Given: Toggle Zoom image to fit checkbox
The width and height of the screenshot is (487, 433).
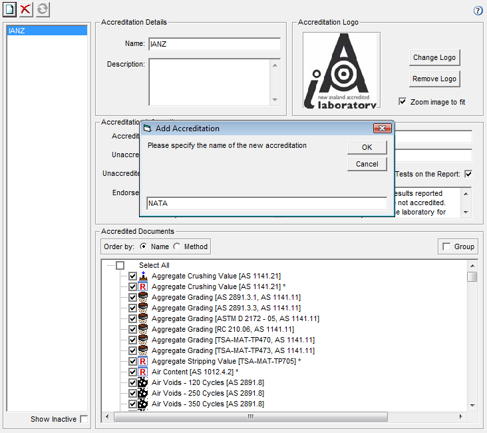Looking at the screenshot, I should pos(403,102).
